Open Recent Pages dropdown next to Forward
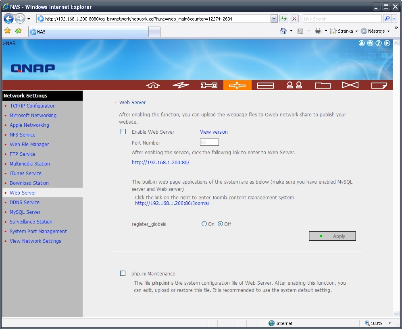Screen dimensions: 402x329 [29, 19]
